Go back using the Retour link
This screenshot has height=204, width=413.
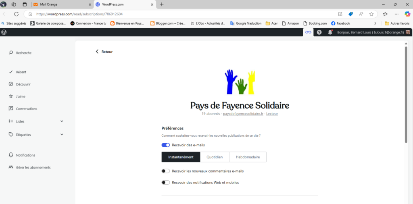coord(104,52)
